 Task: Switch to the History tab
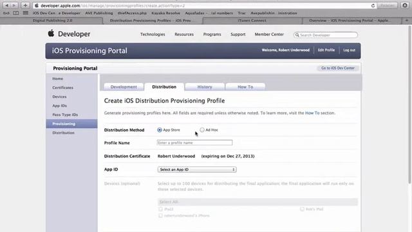tap(205, 87)
